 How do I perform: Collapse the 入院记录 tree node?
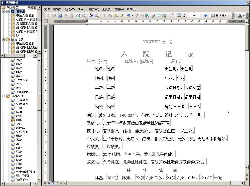pyautogui.click(x=4, y=11)
